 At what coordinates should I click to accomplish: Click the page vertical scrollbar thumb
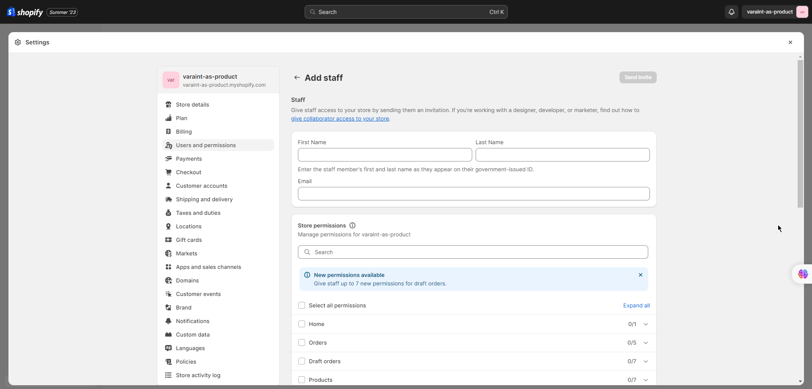pos(800,134)
